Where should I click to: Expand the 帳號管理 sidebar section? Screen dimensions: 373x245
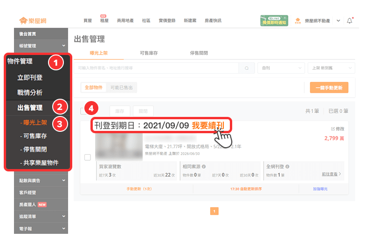click(x=41, y=46)
